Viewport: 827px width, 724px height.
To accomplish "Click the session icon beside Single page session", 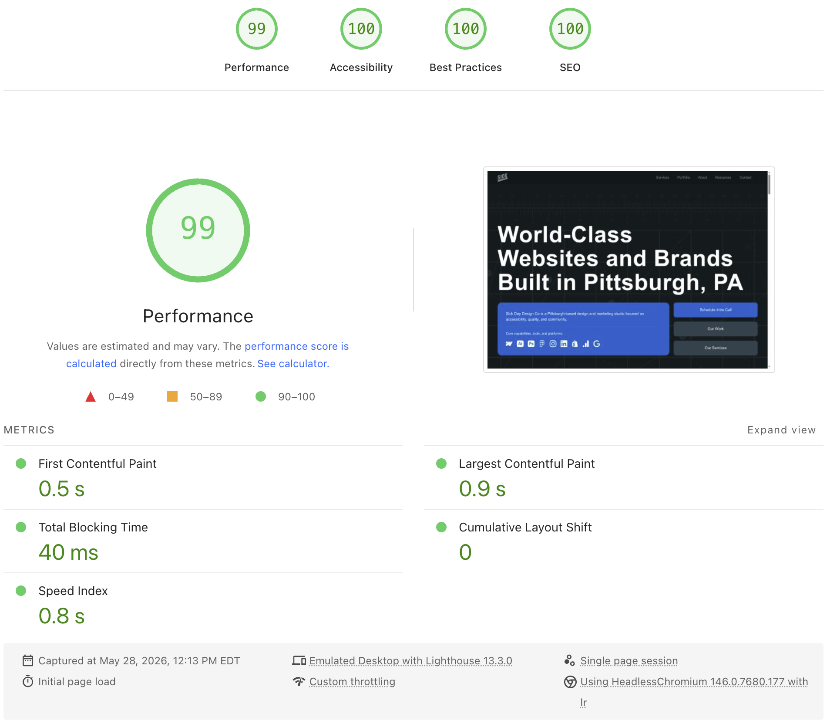I will (570, 660).
